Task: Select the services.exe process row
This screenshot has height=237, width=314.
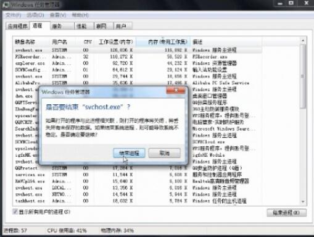Action: click(x=138, y=175)
